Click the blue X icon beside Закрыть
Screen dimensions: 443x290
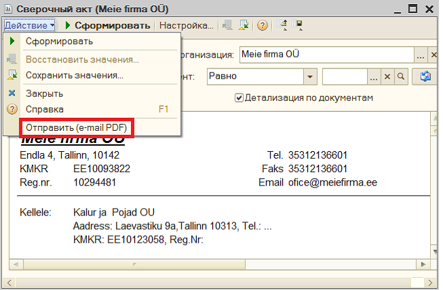[12, 93]
